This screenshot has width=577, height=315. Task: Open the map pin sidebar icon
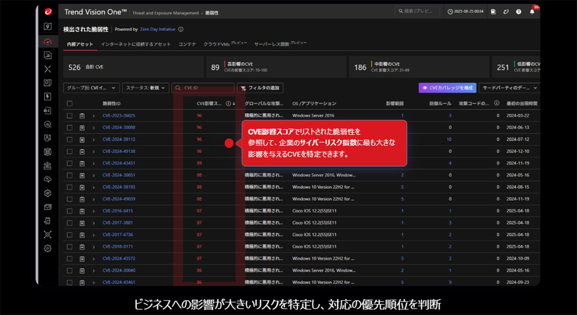tap(48, 27)
